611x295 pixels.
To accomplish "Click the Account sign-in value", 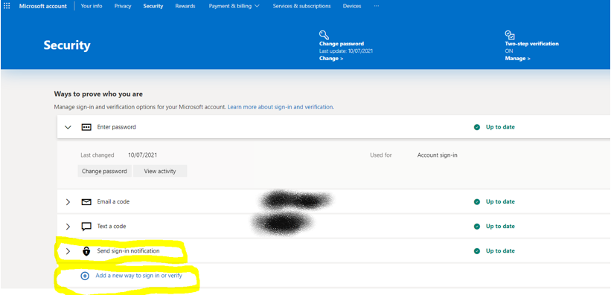I will pos(437,155).
